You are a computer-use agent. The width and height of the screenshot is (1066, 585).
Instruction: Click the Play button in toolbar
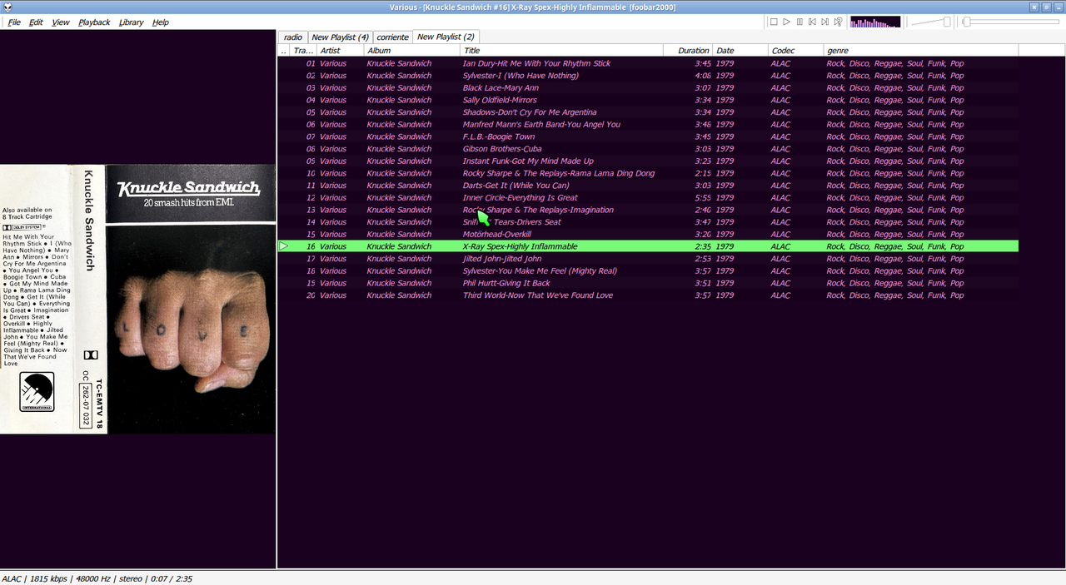point(786,22)
